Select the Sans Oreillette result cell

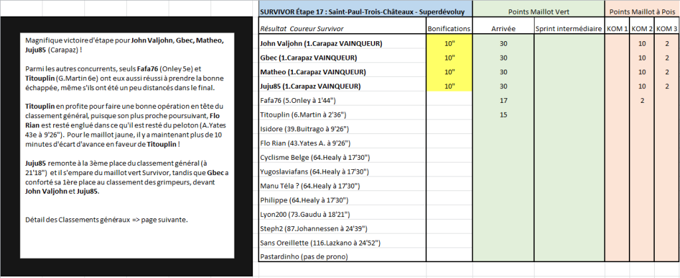click(342, 242)
